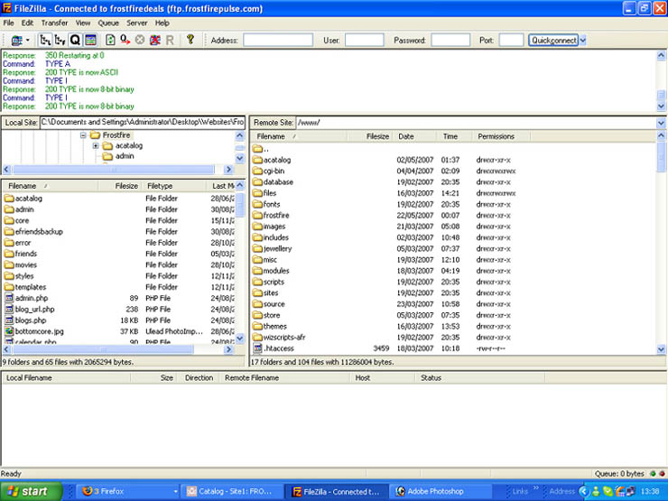Click the greyed Cancel operation icon
Image resolution: width=668 pixels, height=501 pixels.
140,40
